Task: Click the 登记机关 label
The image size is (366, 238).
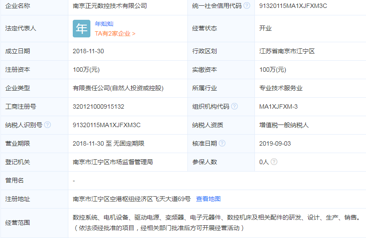Action: tap(18, 162)
